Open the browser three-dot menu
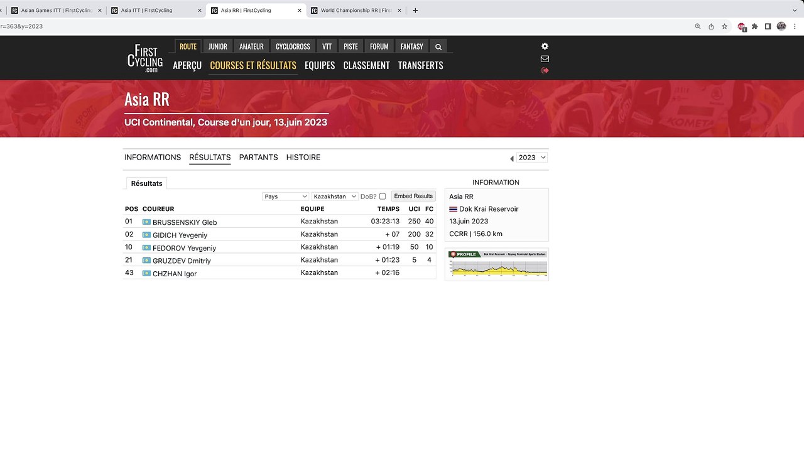Screen dimensions: 804x452 [x=795, y=26]
